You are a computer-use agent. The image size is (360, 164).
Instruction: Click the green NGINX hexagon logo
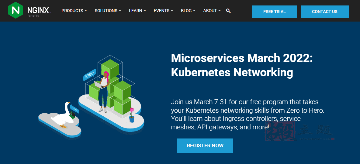click(x=16, y=10)
